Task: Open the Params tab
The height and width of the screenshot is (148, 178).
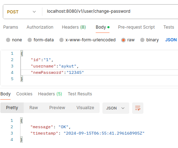Action: [x=11, y=27]
